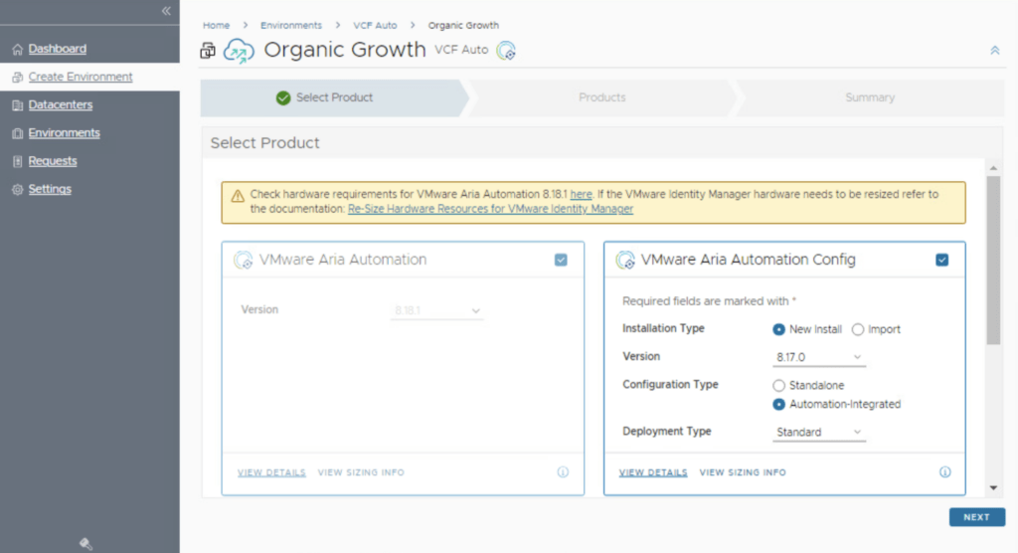Image resolution: width=1018 pixels, height=553 pixels.
Task: Select Standalone configuration type
Action: pyautogui.click(x=779, y=385)
